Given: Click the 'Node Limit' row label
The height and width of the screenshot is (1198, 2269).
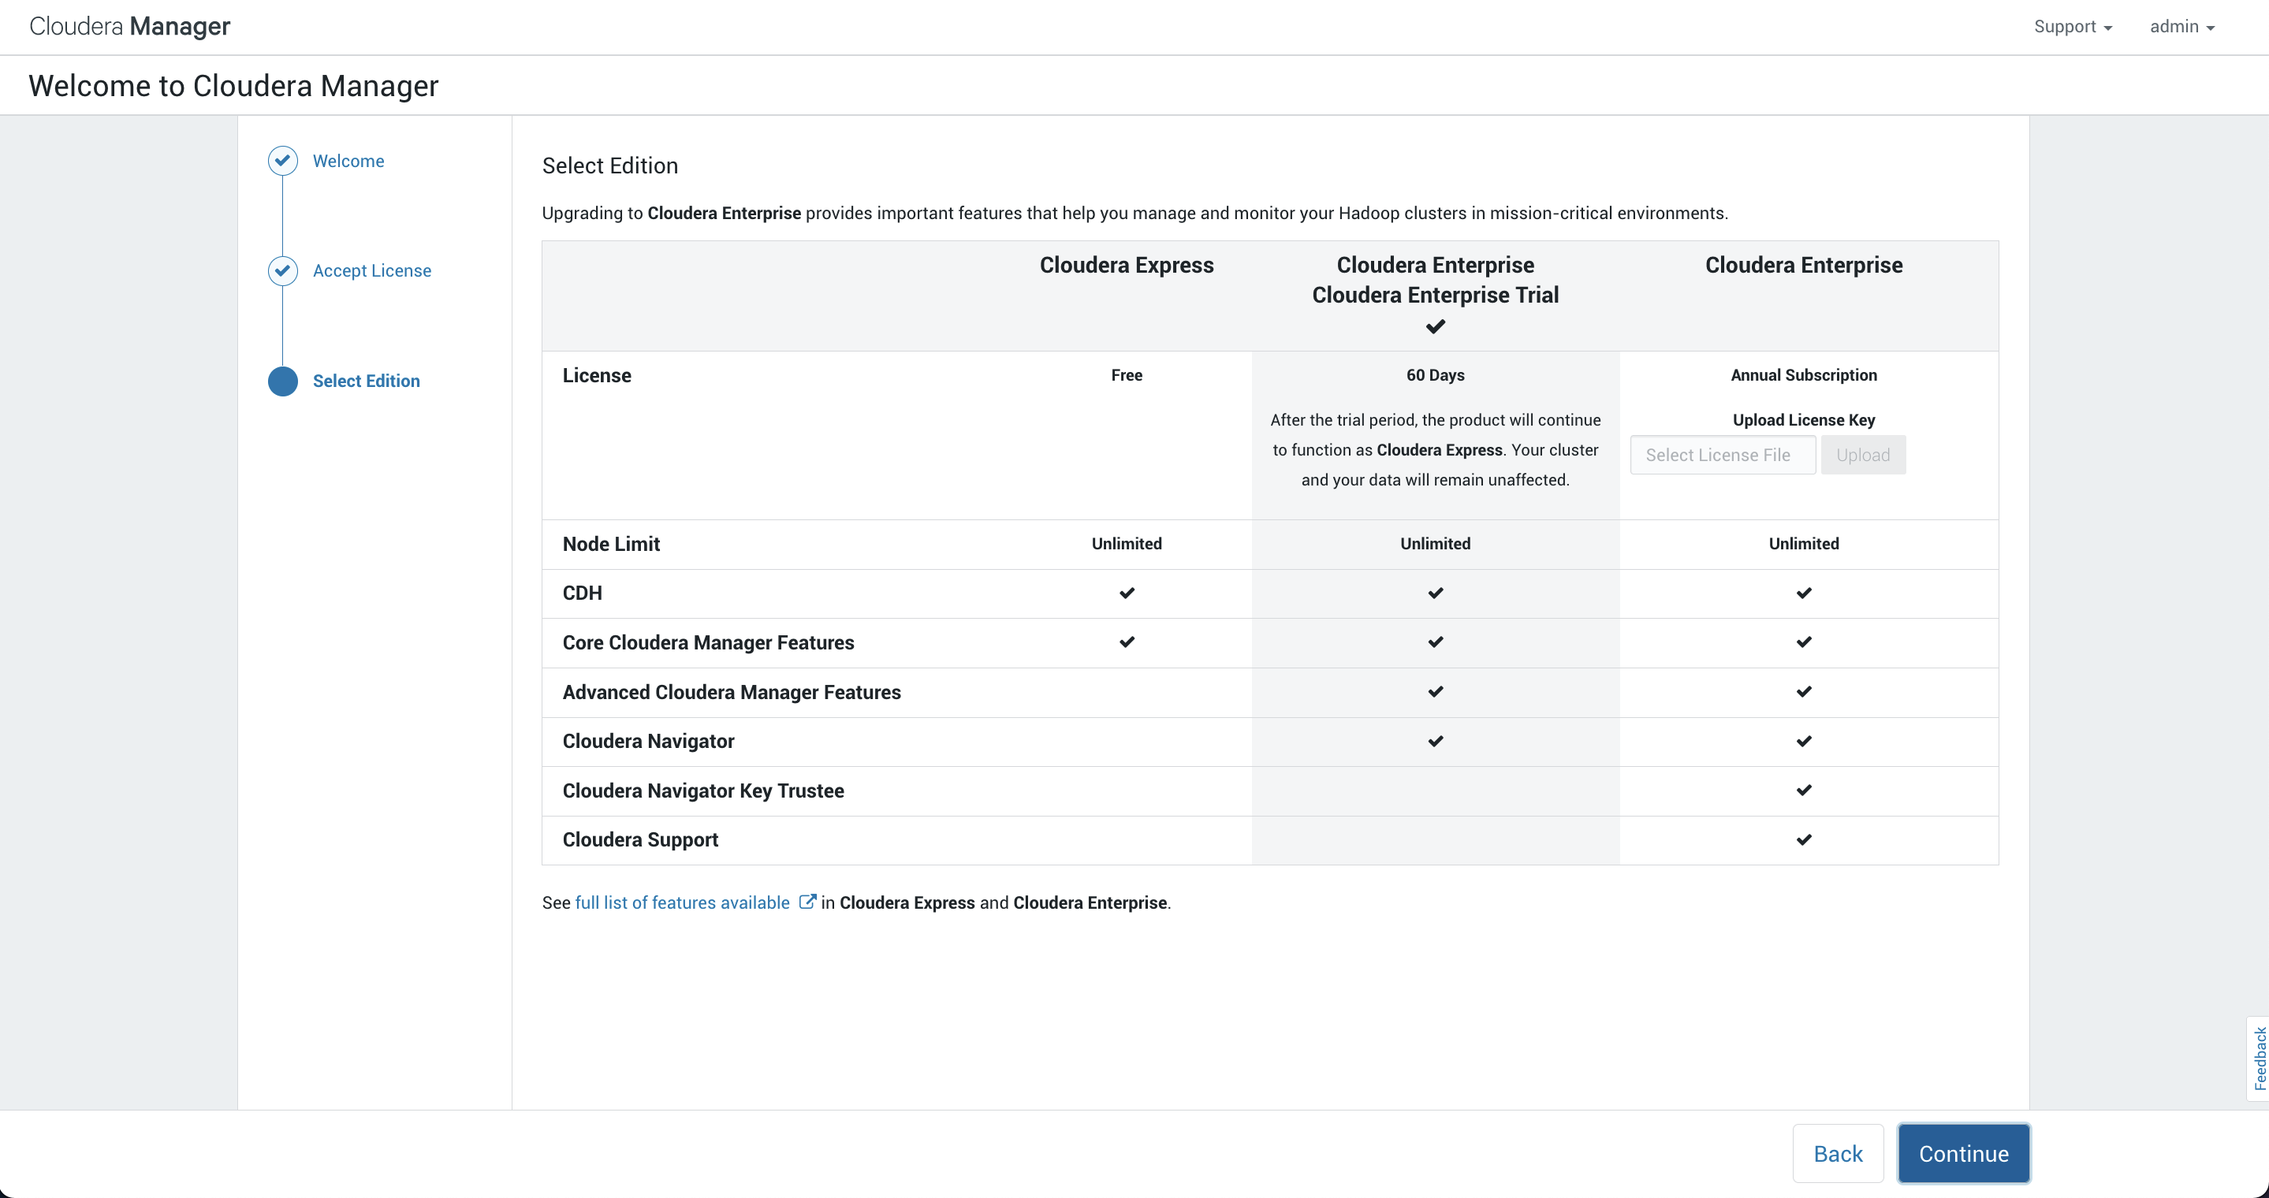Looking at the screenshot, I should click(611, 544).
